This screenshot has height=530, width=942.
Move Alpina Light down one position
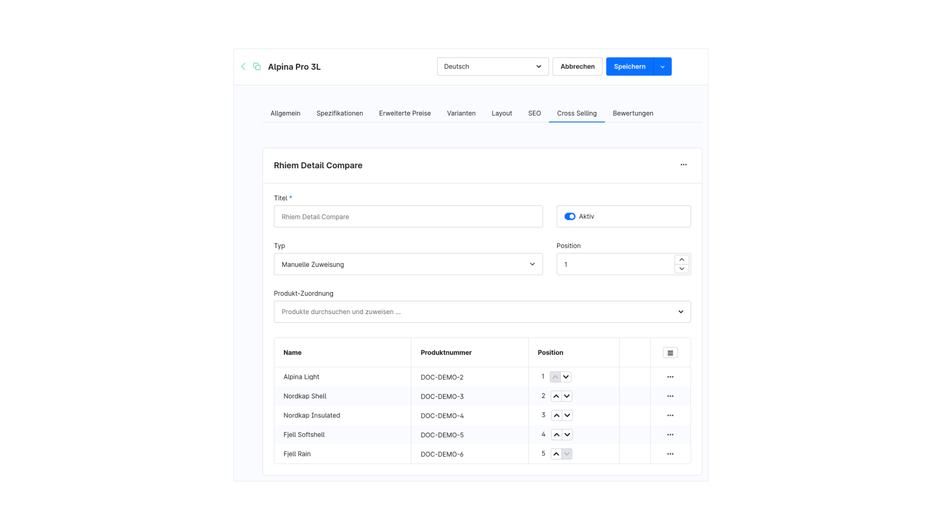[x=566, y=377]
